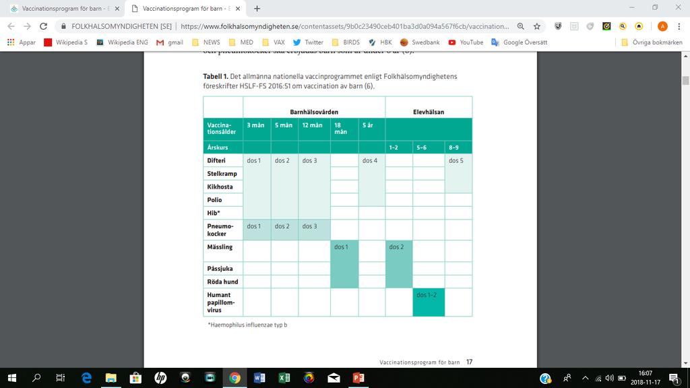Go forward to the next page
690x388 pixels.
pos(27,26)
